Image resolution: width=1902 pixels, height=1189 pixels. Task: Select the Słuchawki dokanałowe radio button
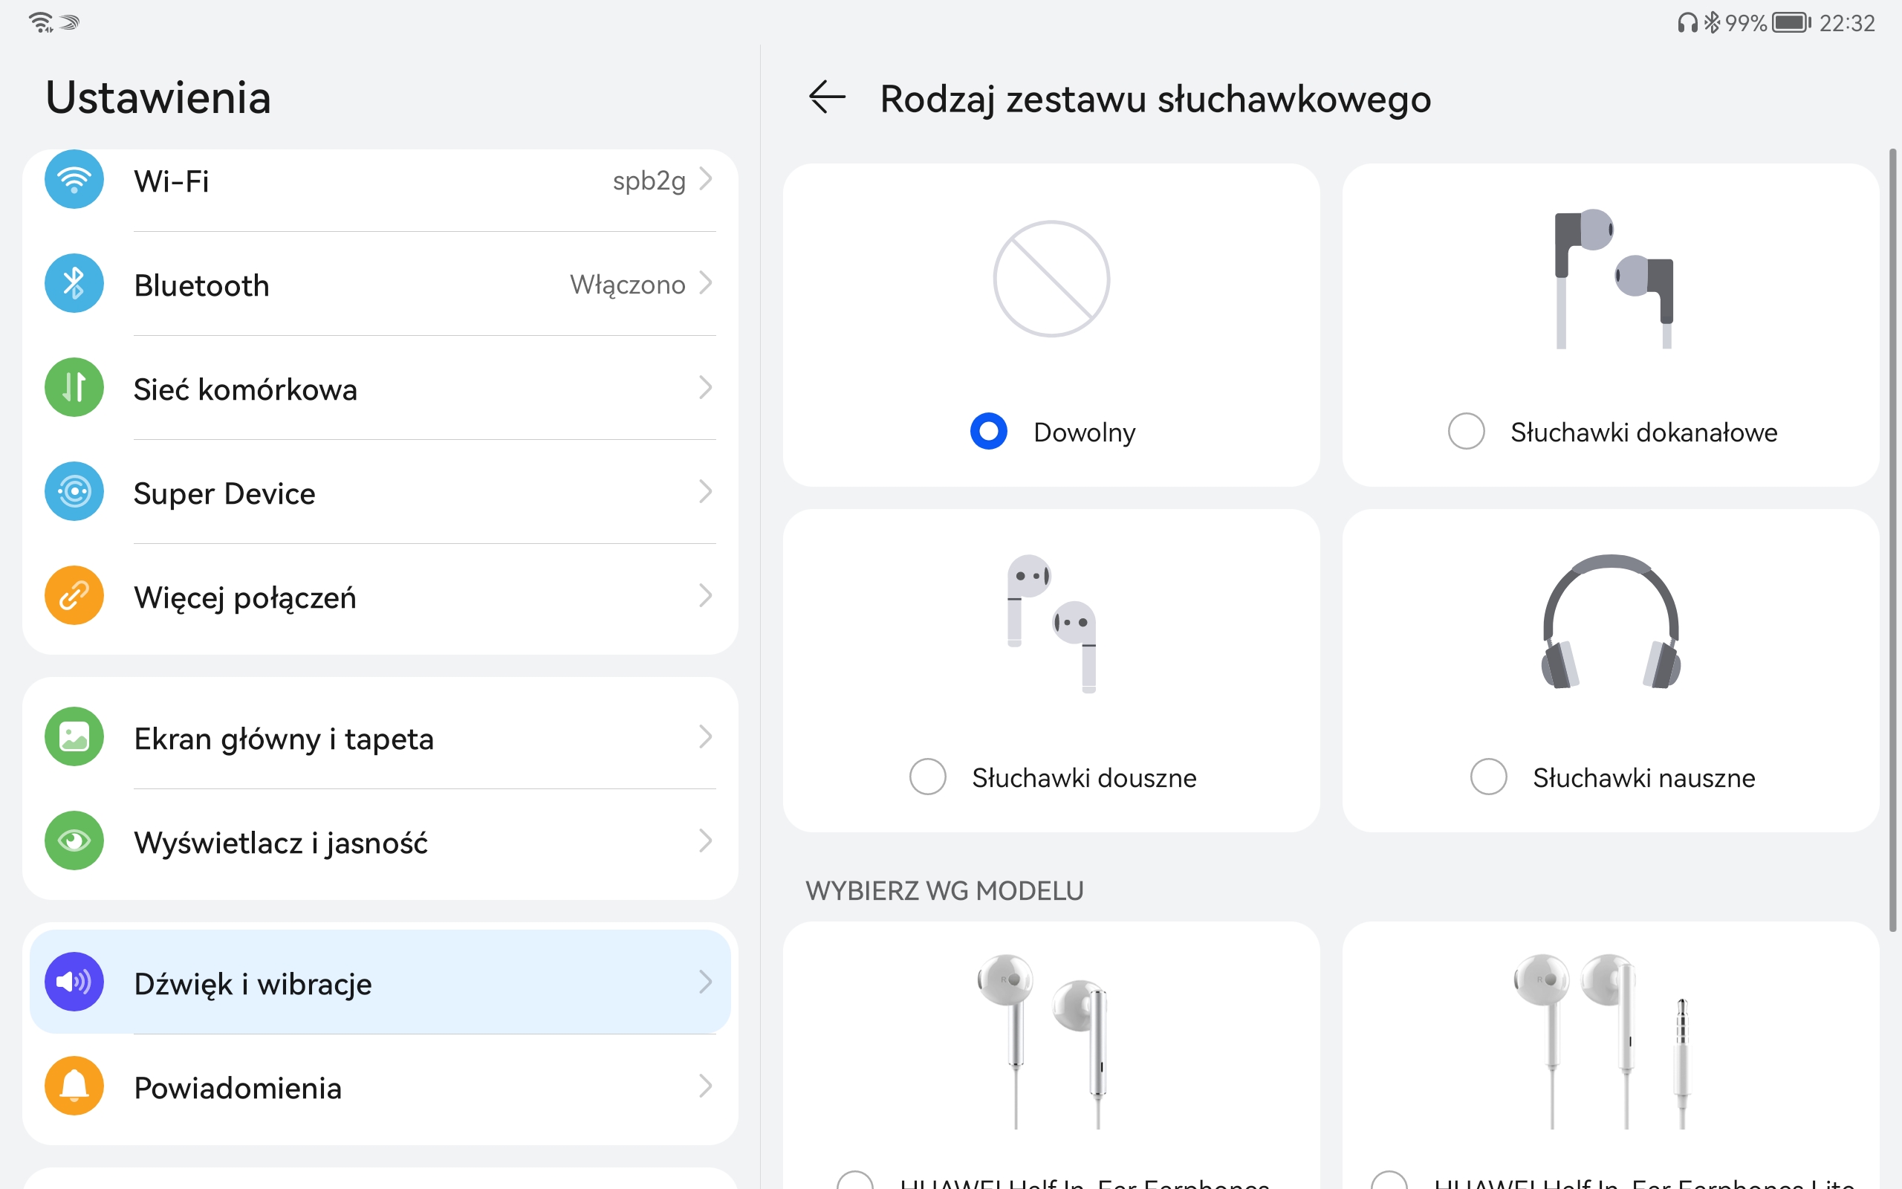[x=1466, y=431]
